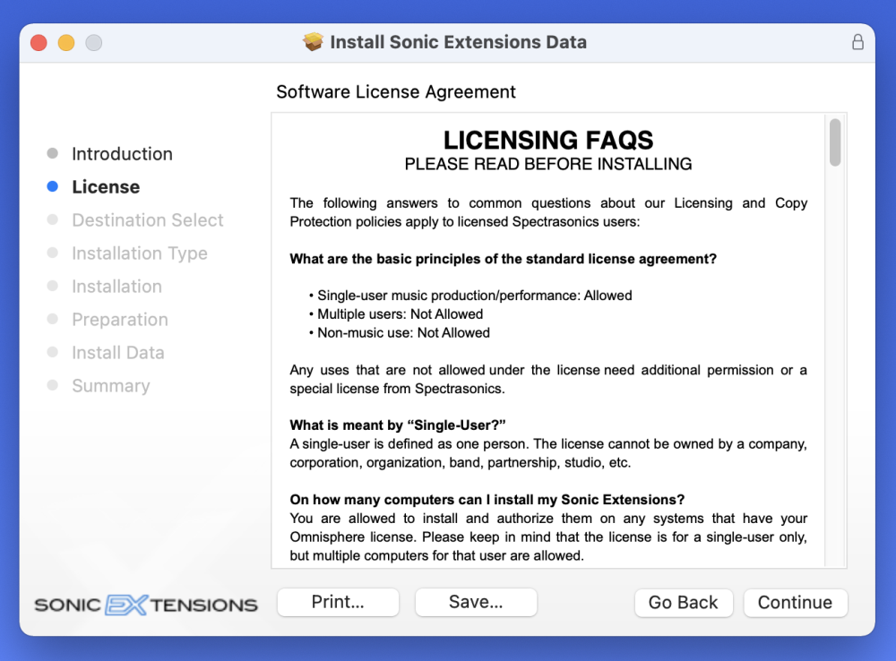Viewport: 896px width, 661px height.
Task: Click the Install Data step label
Action: (x=117, y=353)
